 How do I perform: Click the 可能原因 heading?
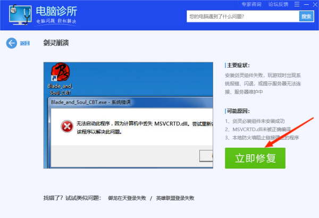pos(238,111)
